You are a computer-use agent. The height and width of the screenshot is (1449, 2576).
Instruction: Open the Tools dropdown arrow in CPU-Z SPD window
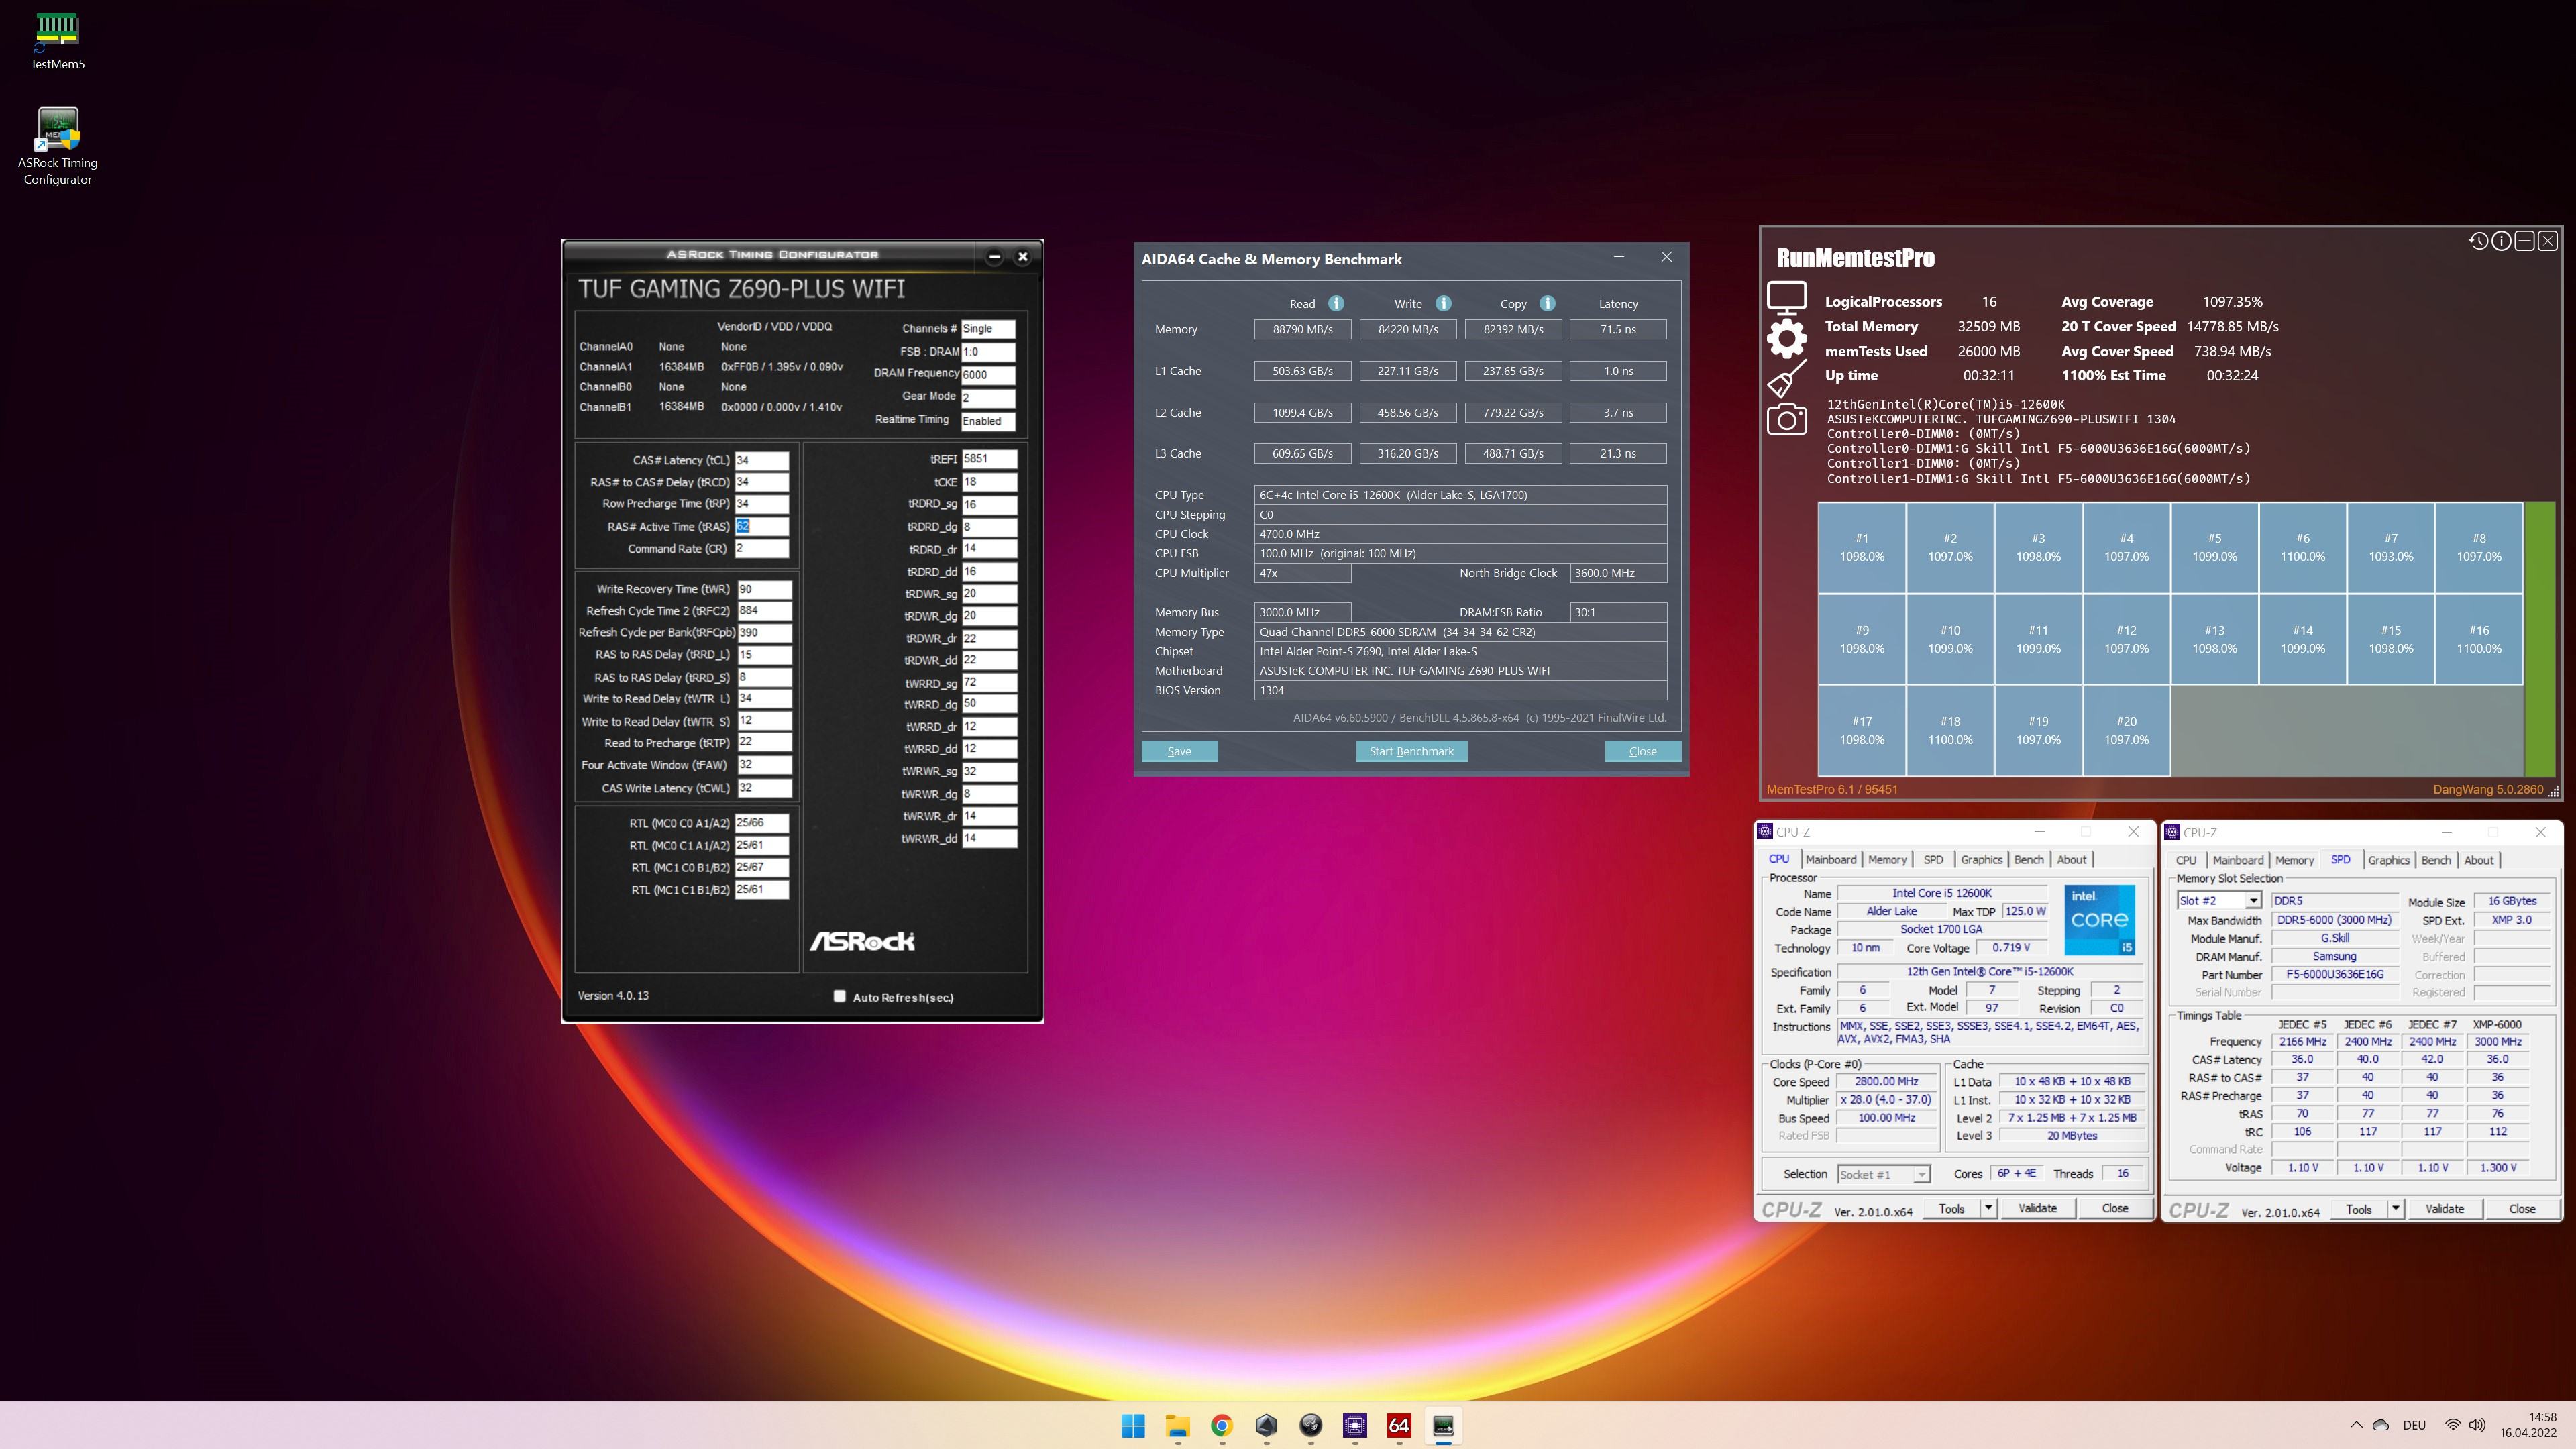point(2395,1208)
